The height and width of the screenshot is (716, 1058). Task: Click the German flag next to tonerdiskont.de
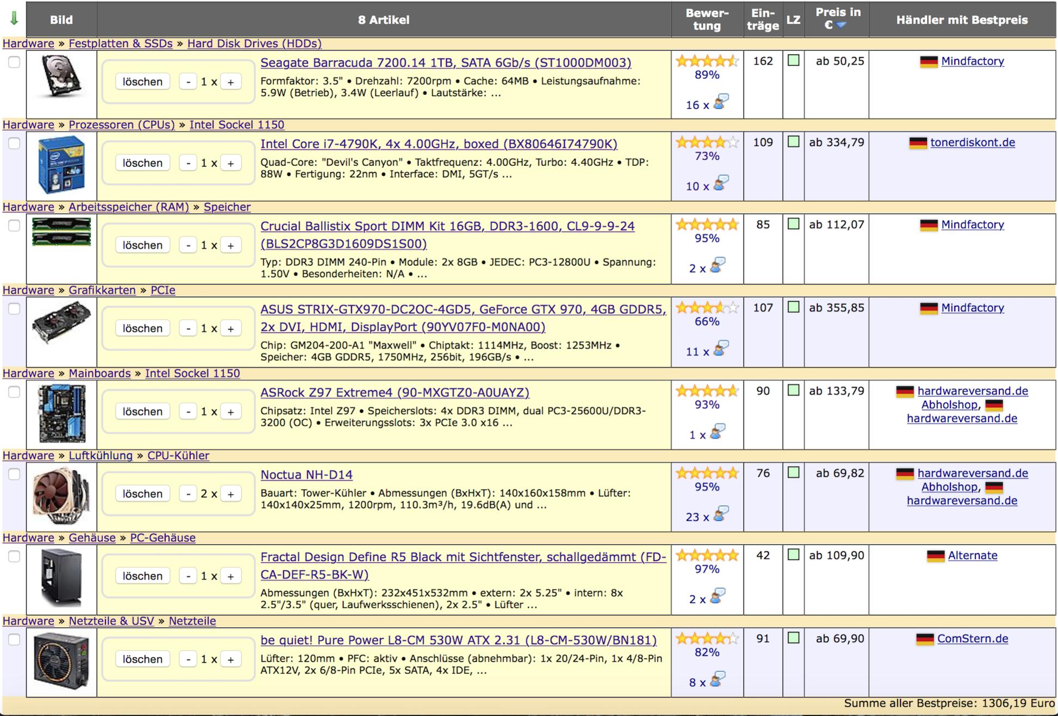[x=918, y=143]
